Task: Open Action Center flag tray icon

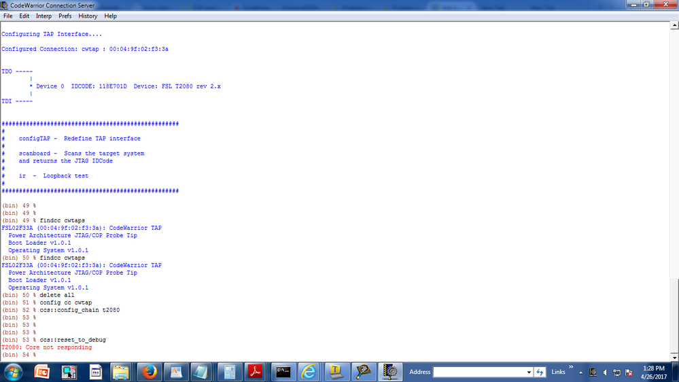Action: 629,372
